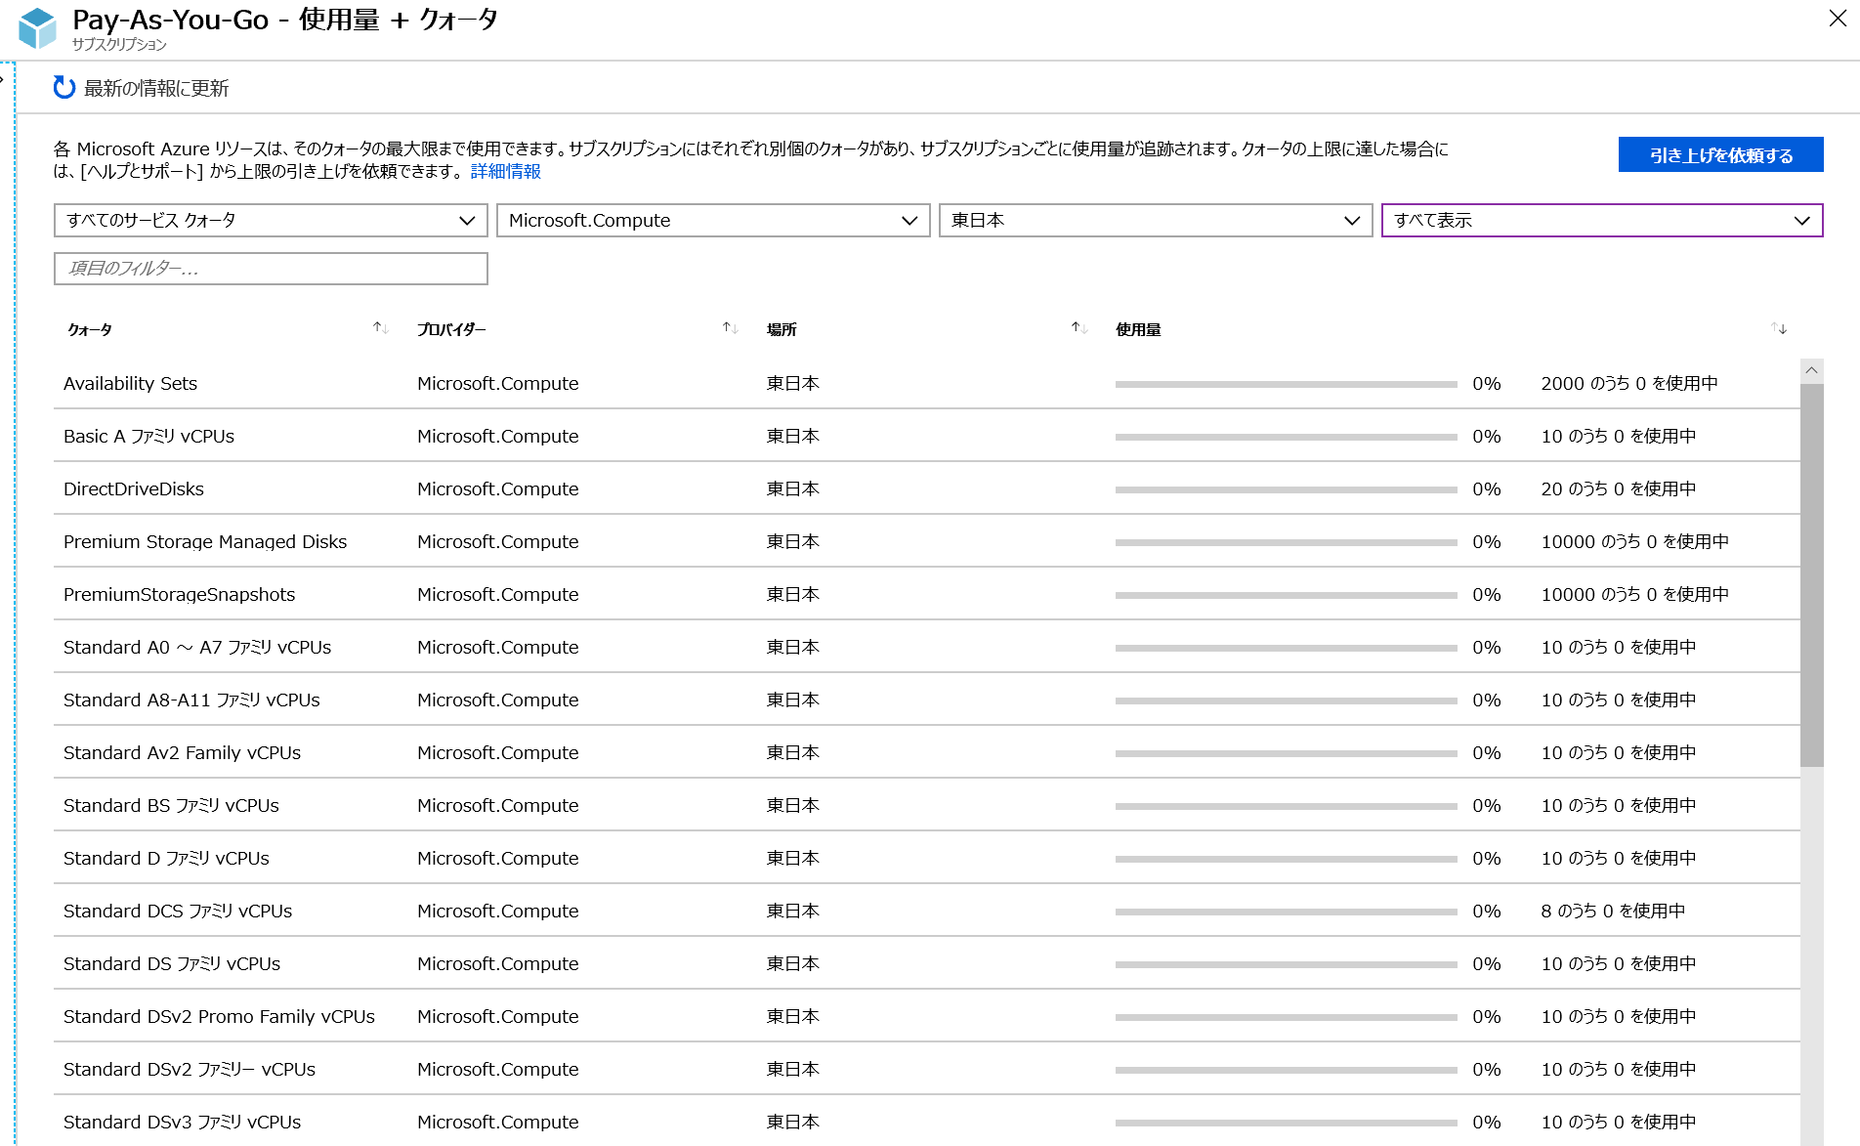
Task: Click the 引き上げを依頼する button
Action: pyautogui.click(x=1720, y=153)
